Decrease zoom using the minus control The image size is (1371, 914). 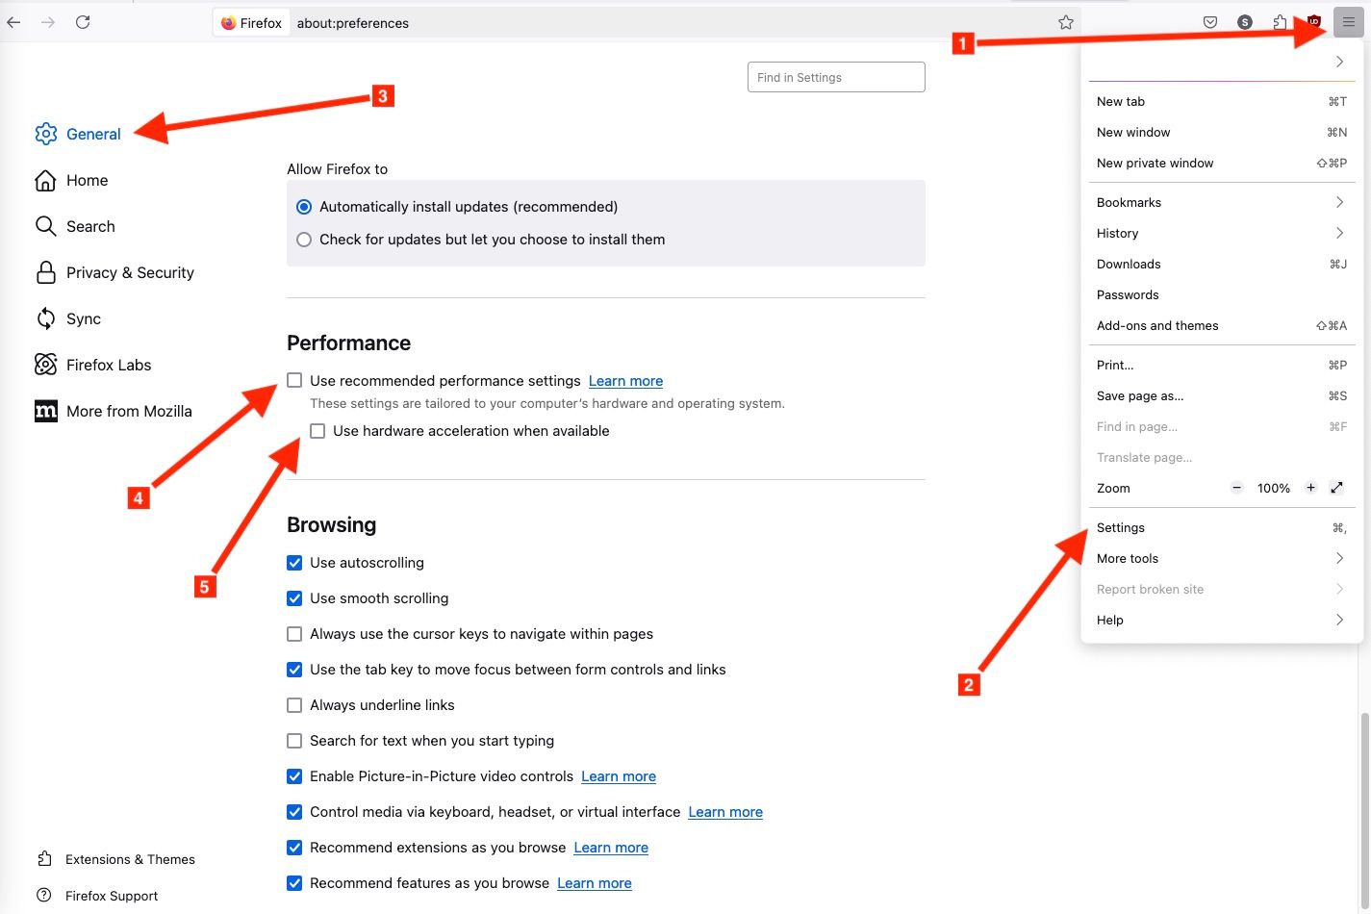click(1236, 488)
